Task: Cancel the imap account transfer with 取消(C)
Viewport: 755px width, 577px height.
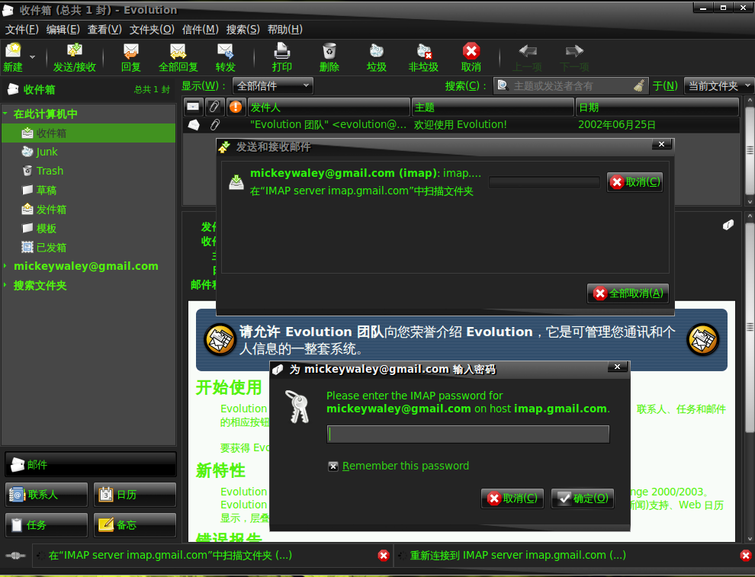Action: (x=635, y=182)
